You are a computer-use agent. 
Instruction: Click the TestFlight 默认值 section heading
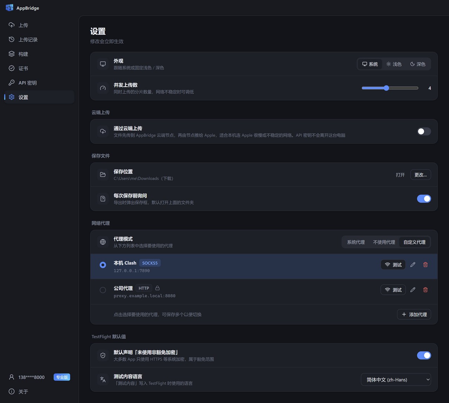(x=109, y=337)
